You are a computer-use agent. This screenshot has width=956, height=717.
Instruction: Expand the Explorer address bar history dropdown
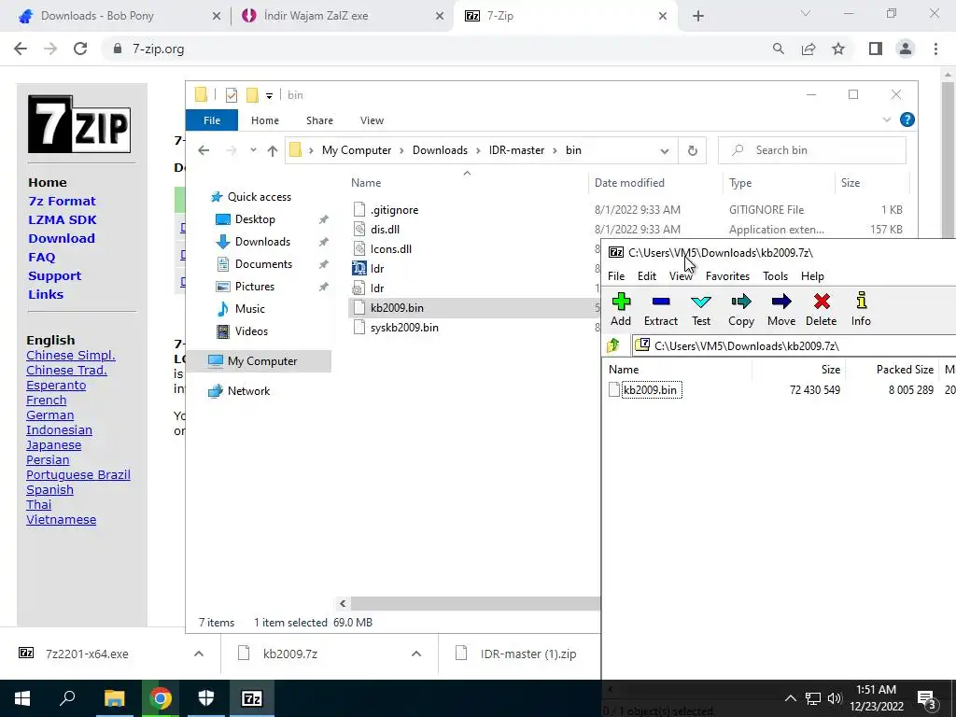pos(665,151)
